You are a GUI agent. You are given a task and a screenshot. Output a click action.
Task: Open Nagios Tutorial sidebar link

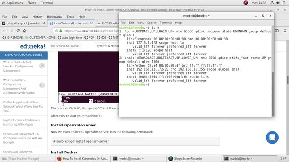pyautogui.click(x=21, y=122)
